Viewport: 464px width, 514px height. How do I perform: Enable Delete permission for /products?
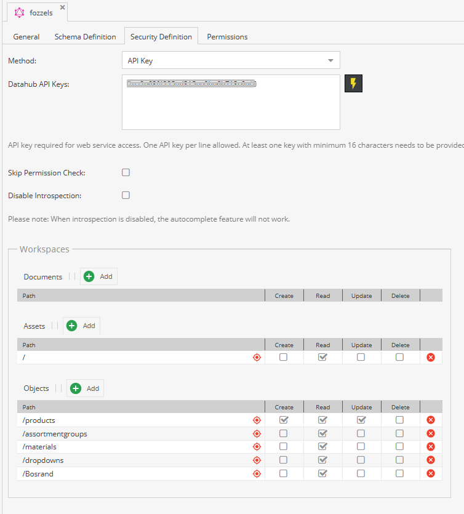pyautogui.click(x=399, y=420)
